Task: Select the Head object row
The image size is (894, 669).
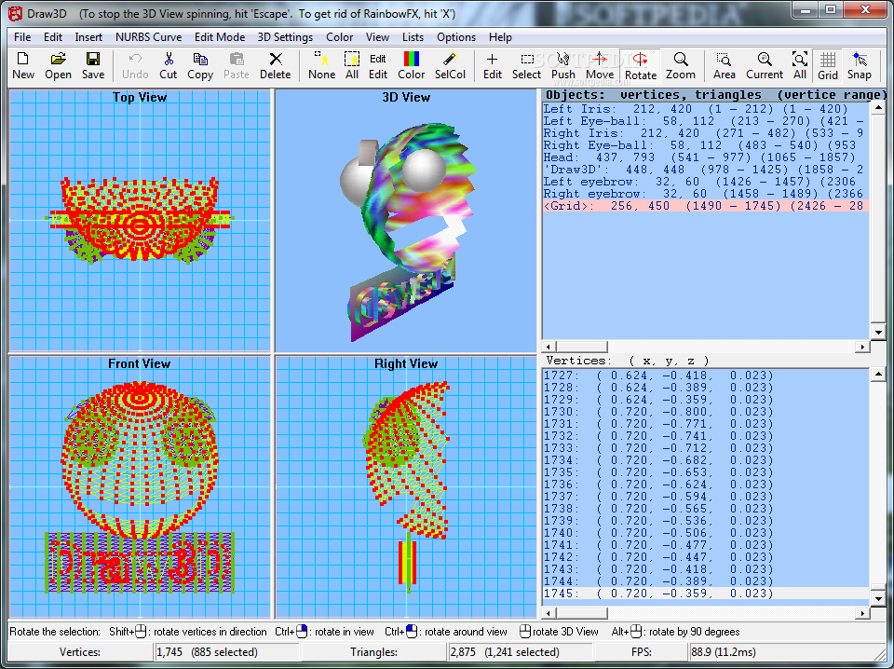Action: click(706, 157)
